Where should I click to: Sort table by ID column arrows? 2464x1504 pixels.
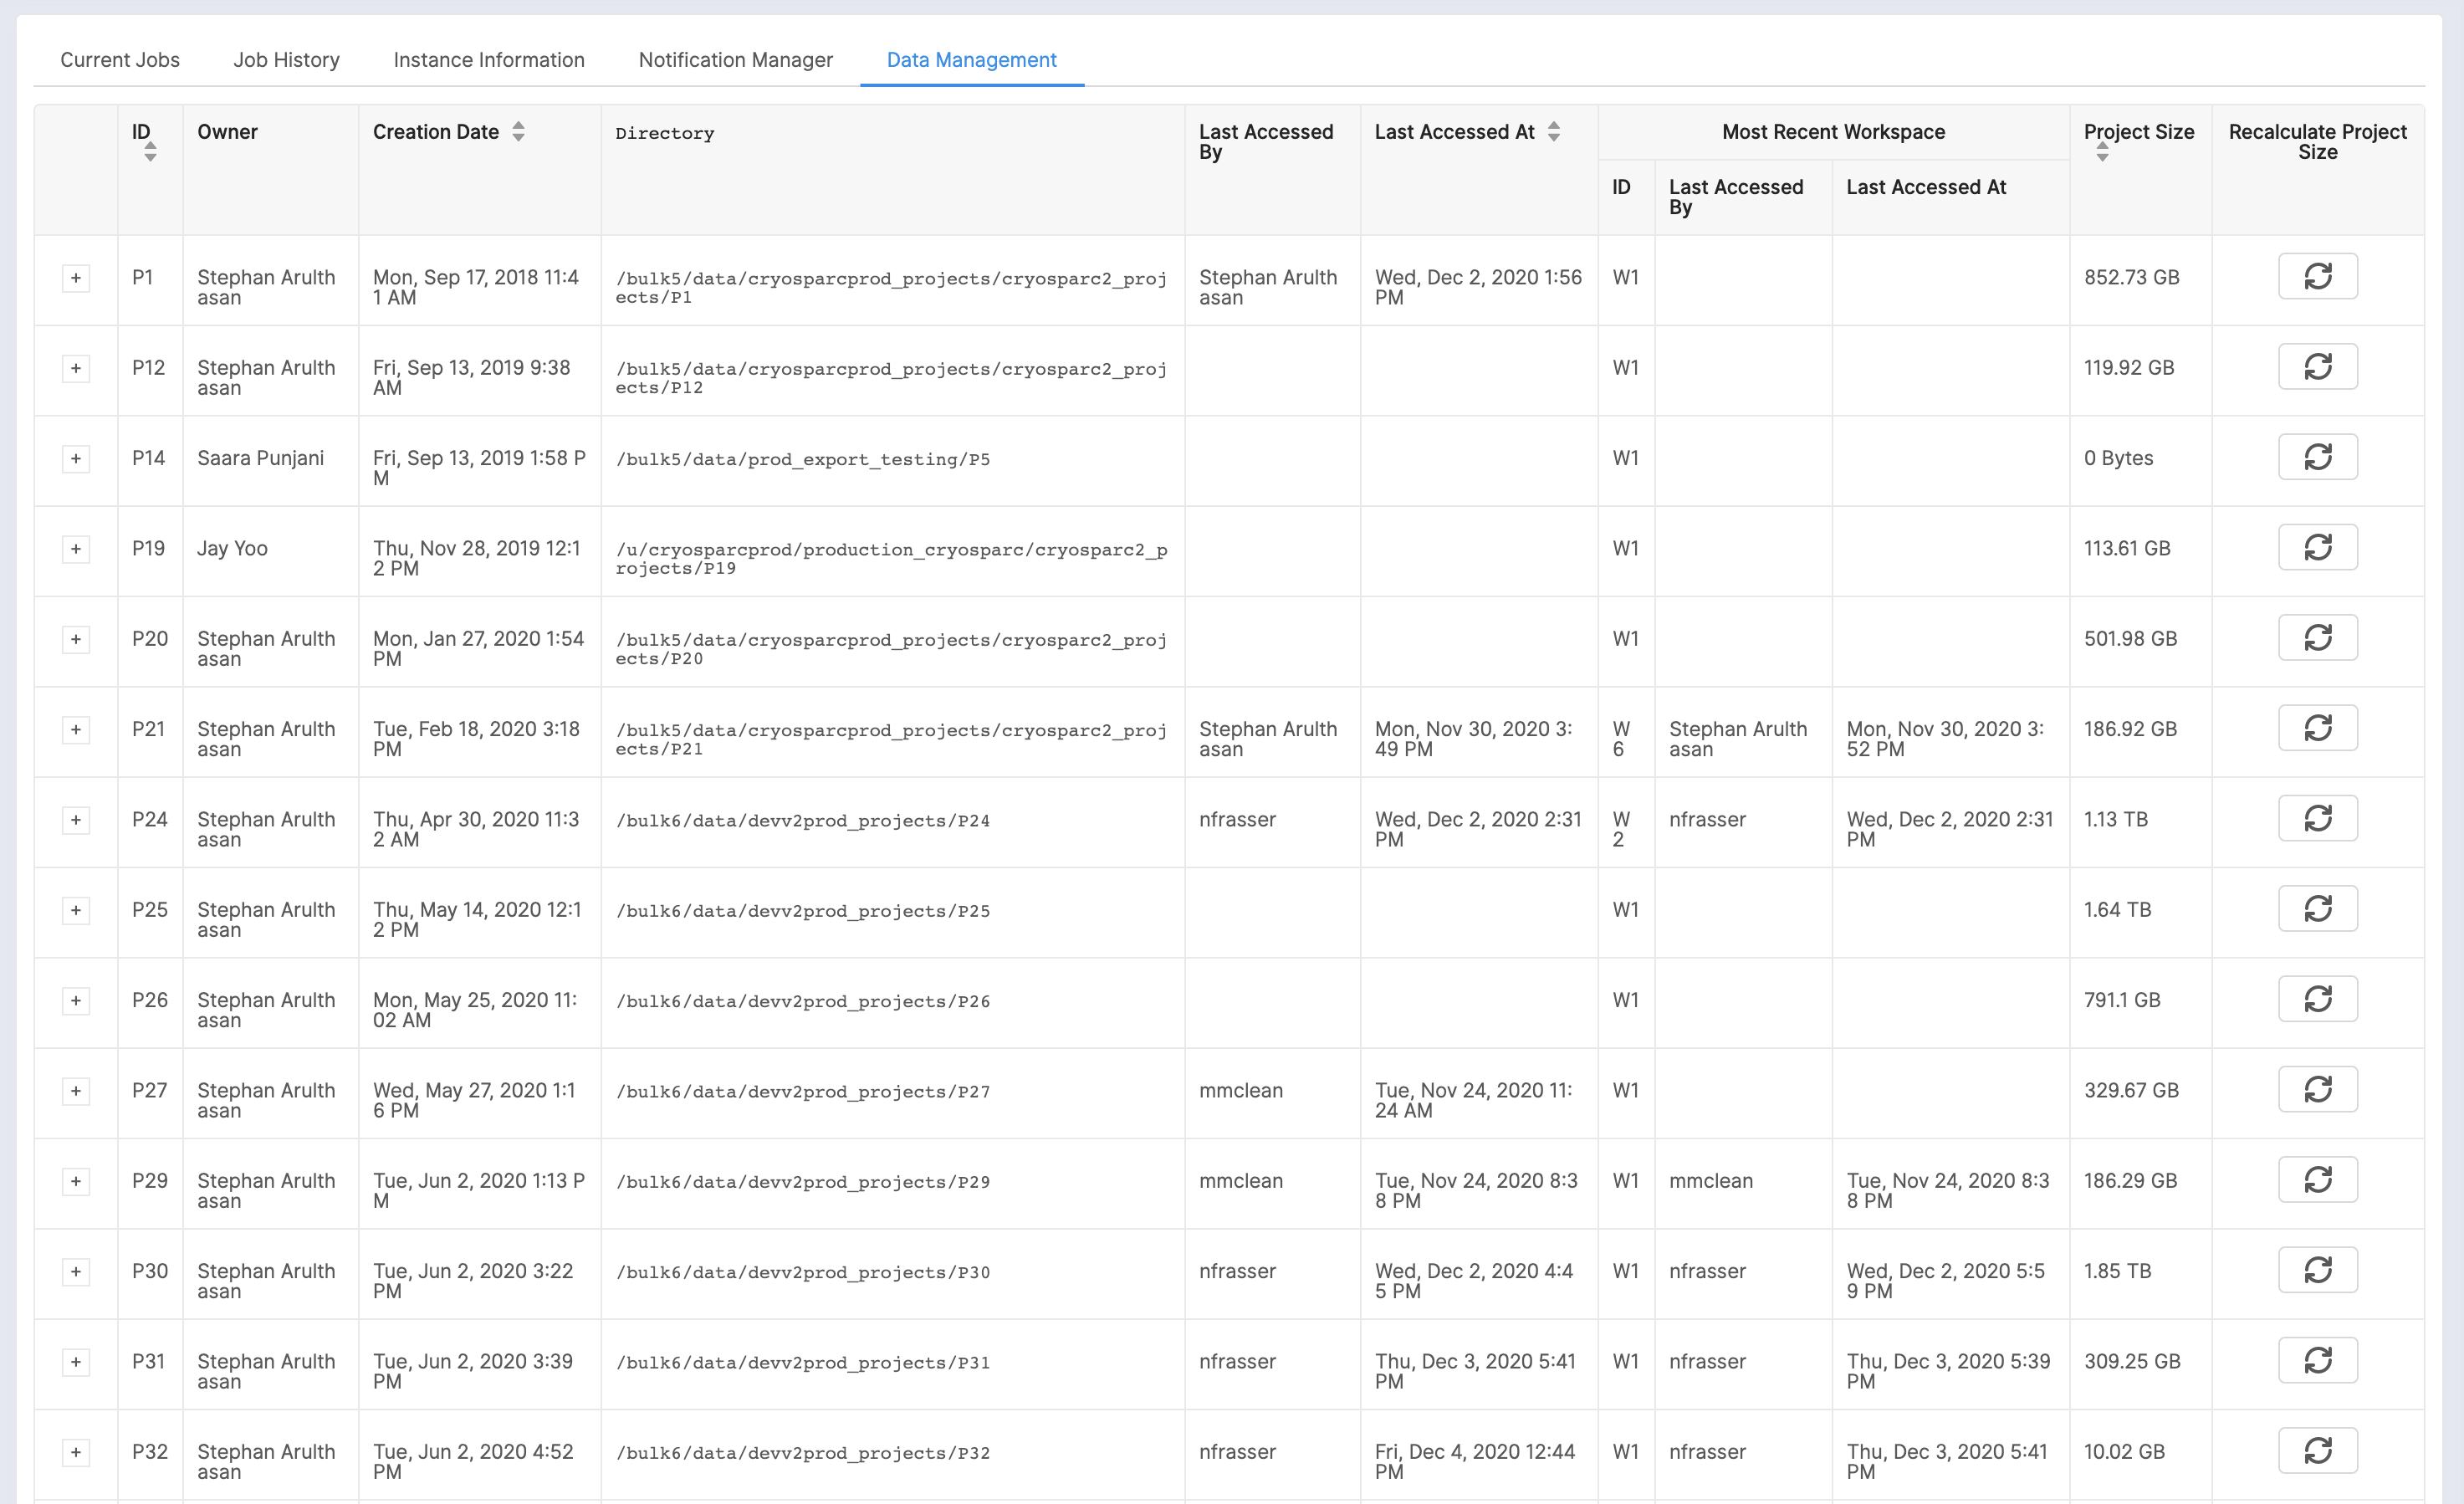pos(150,152)
